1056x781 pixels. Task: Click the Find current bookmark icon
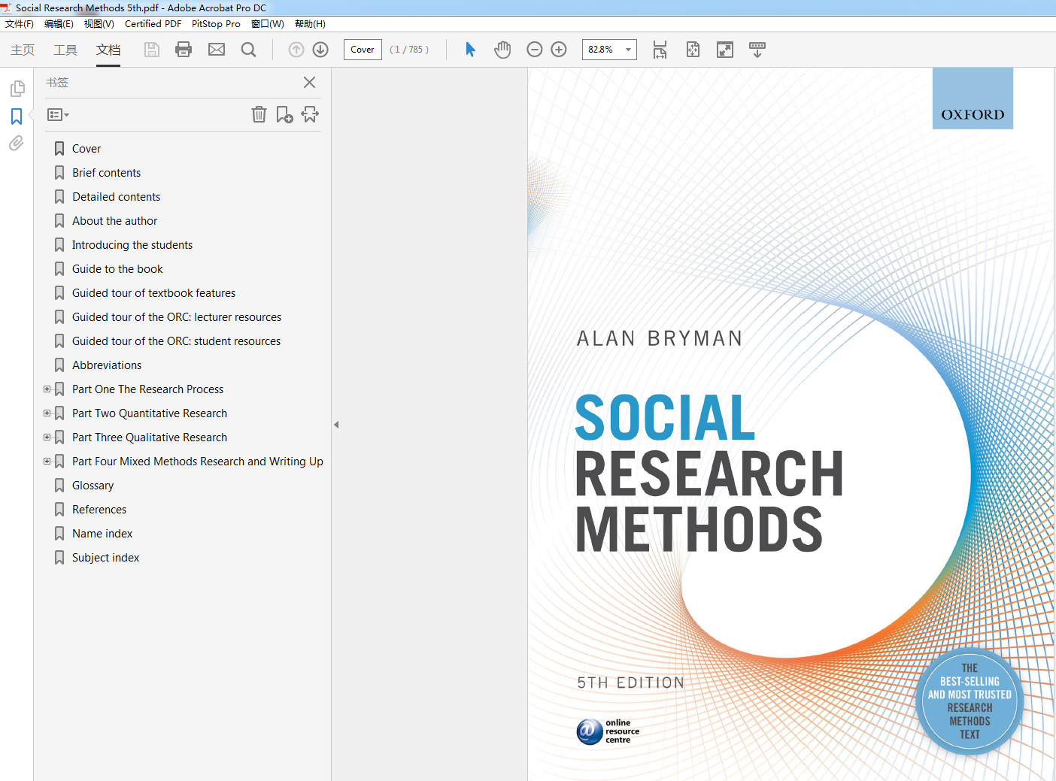click(310, 114)
